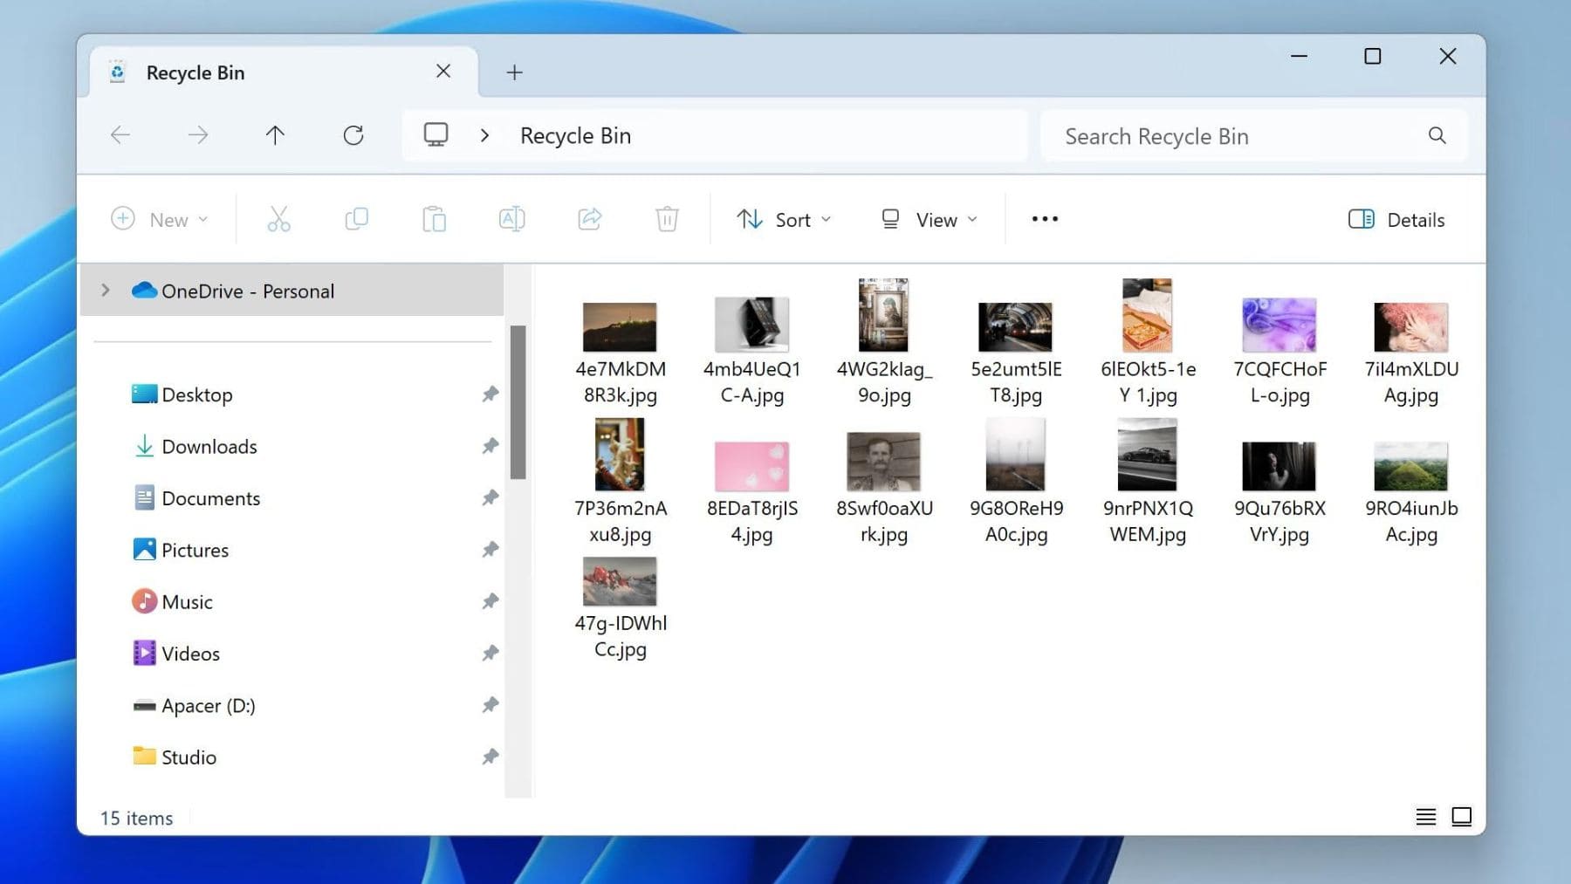The image size is (1571, 884).
Task: Select file 4mb4UeQ1C-A.jpg
Action: [751, 353]
